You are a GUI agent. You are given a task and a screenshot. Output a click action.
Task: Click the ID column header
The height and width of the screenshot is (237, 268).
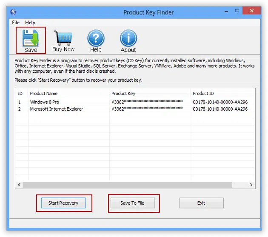(20, 93)
